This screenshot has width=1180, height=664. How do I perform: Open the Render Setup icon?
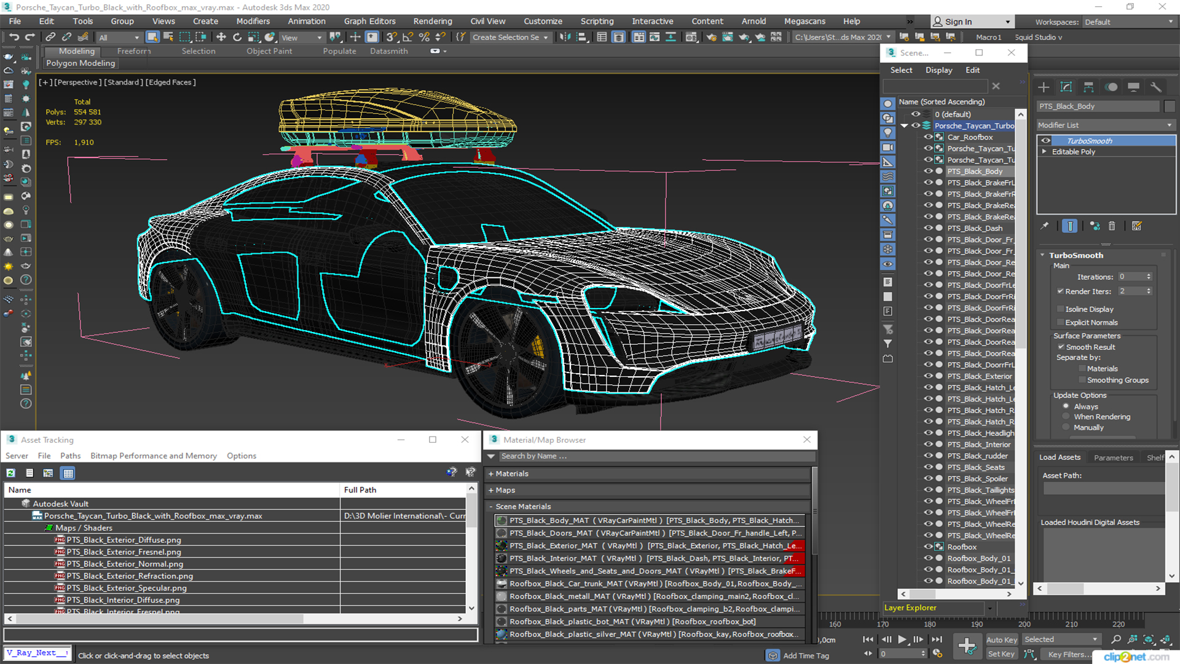[711, 37]
